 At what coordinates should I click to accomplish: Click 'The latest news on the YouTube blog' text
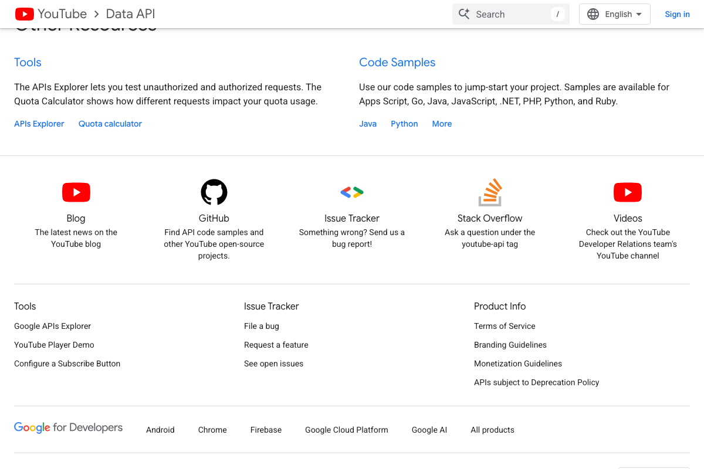coord(76,238)
